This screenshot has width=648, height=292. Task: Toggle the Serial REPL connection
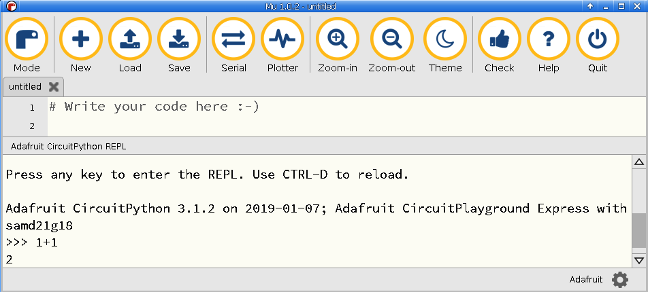pos(233,45)
